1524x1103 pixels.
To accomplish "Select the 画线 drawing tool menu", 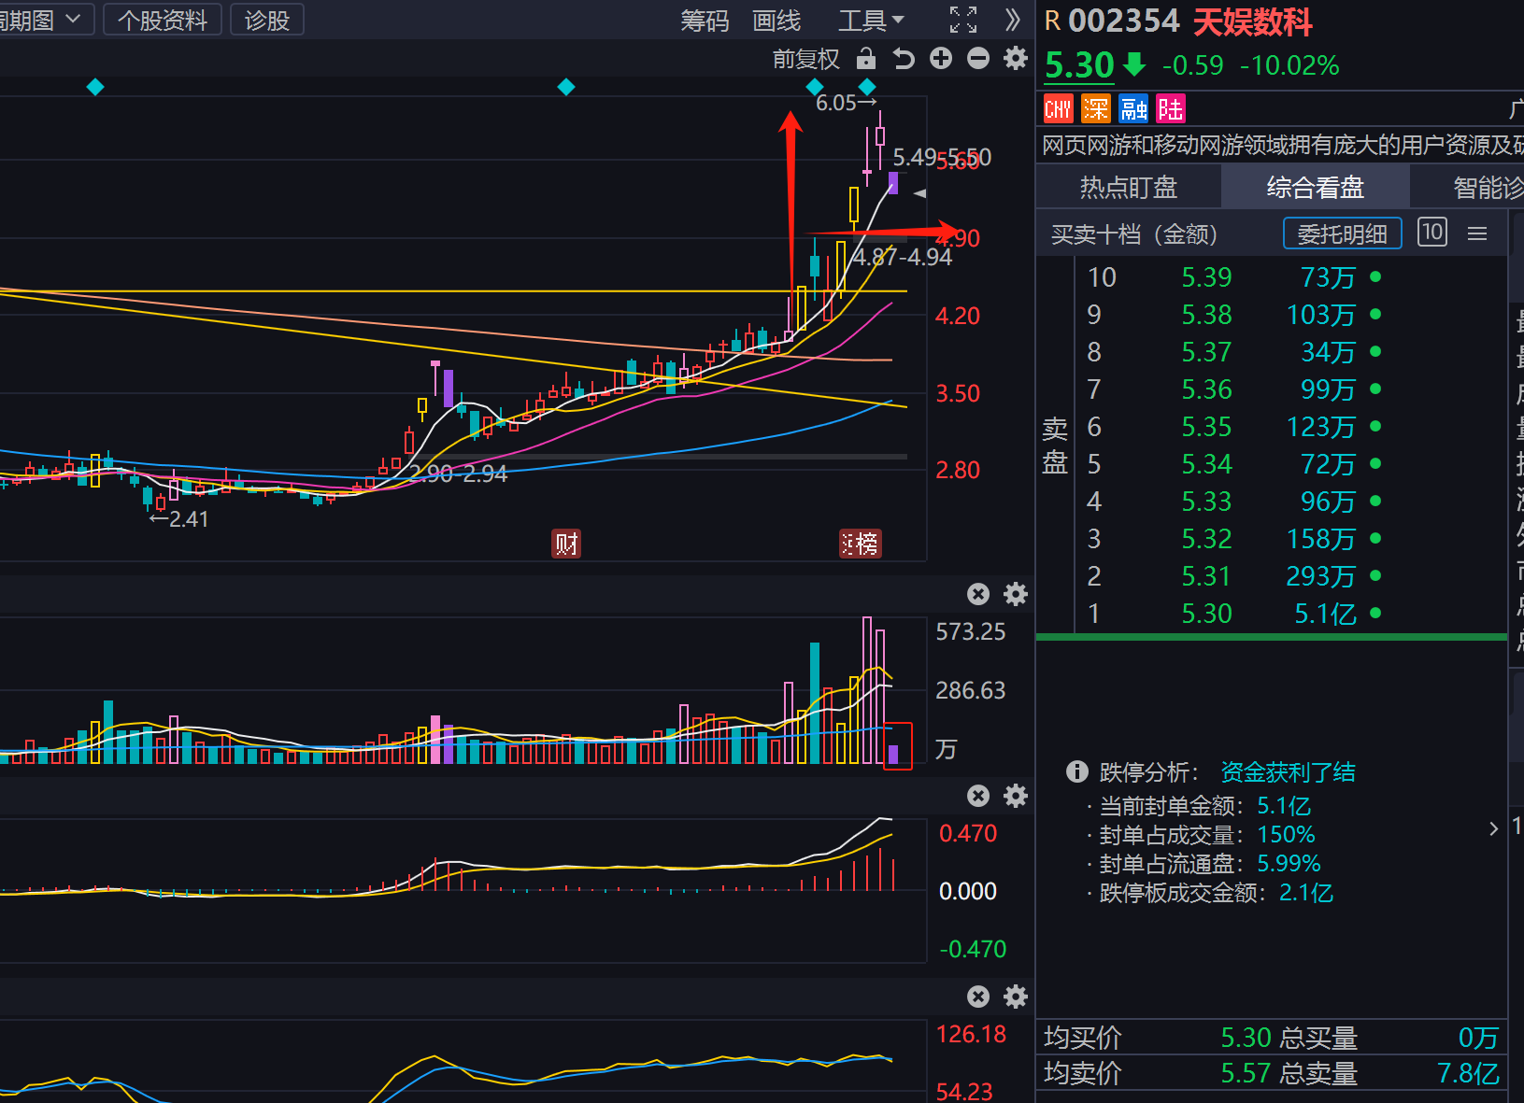I will (776, 21).
